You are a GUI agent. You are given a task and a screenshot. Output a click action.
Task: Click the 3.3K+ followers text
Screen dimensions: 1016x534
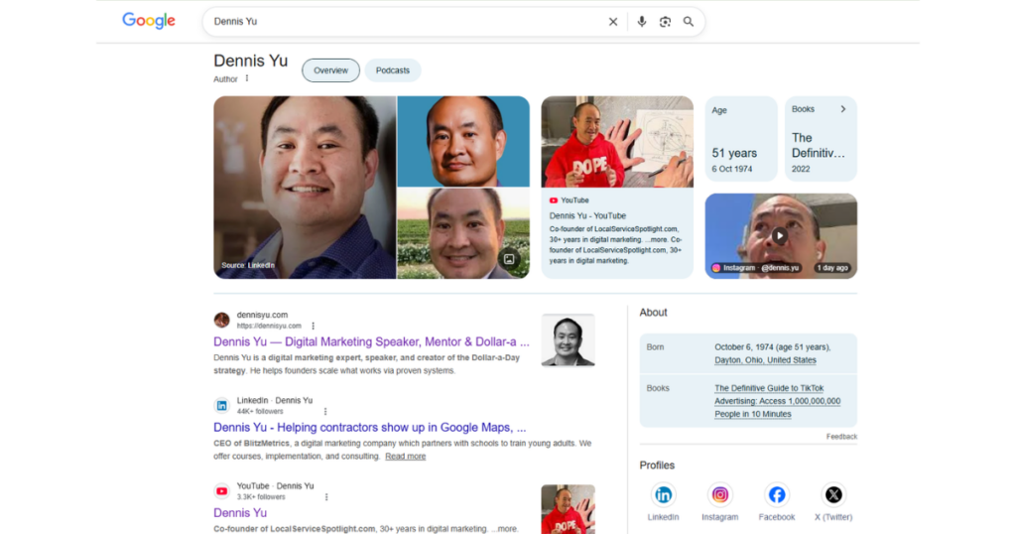coord(261,497)
